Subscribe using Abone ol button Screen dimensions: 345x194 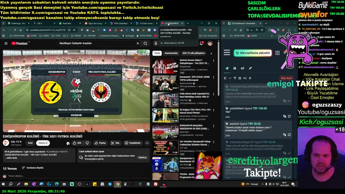pos(43,143)
